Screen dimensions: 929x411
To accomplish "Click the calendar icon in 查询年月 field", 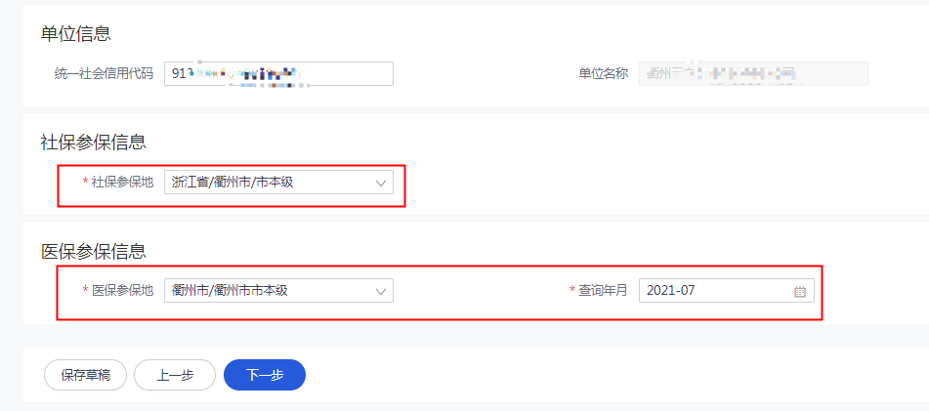I will pyautogui.click(x=800, y=291).
